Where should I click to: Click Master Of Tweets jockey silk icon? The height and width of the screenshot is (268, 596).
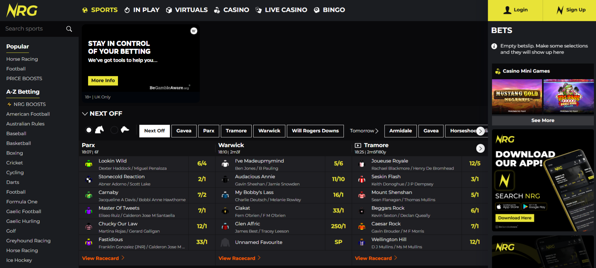(89, 211)
